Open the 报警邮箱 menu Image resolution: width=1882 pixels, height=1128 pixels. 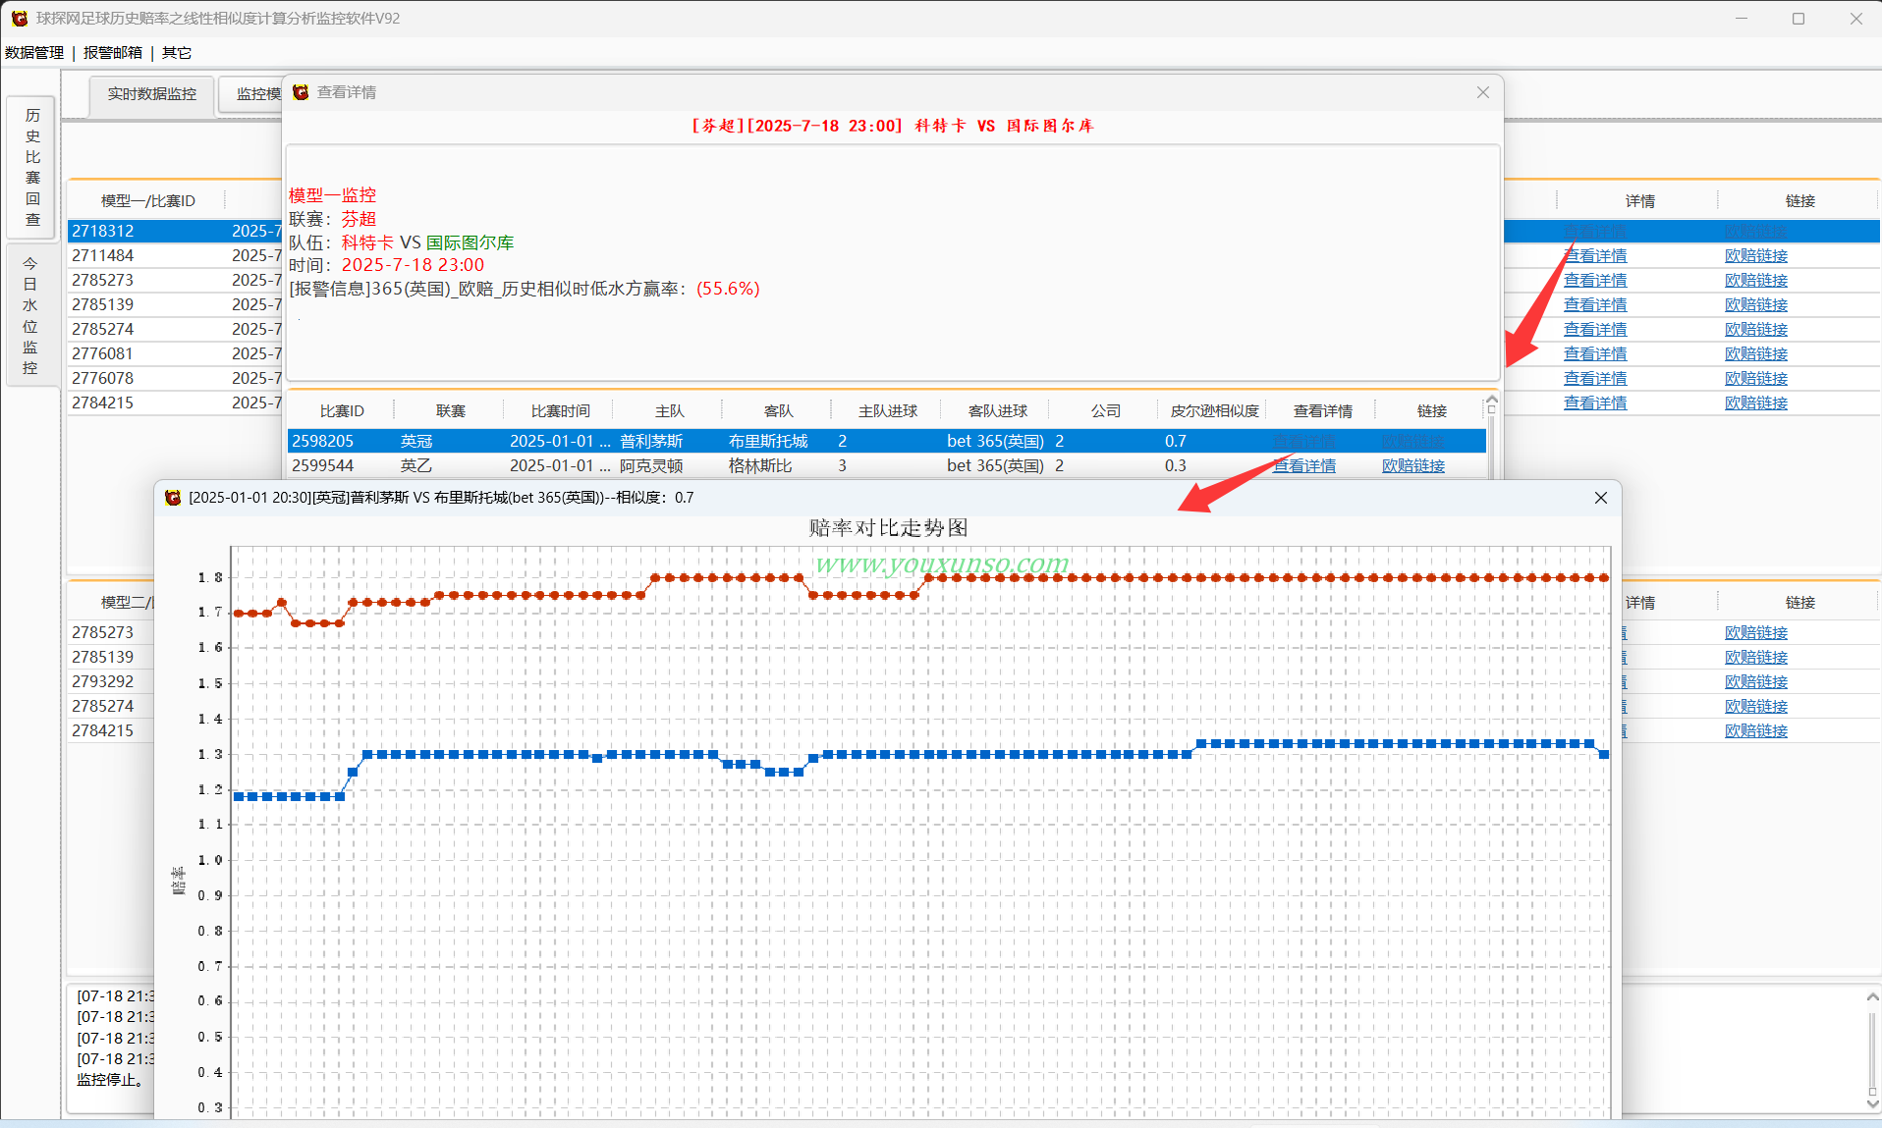113,53
